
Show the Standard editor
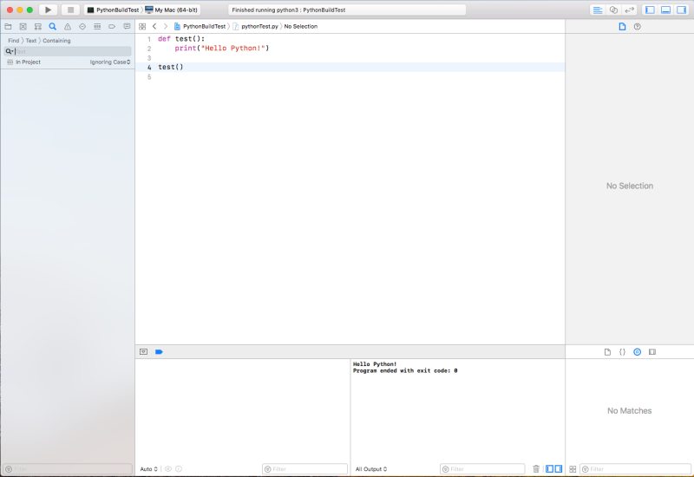(x=598, y=10)
